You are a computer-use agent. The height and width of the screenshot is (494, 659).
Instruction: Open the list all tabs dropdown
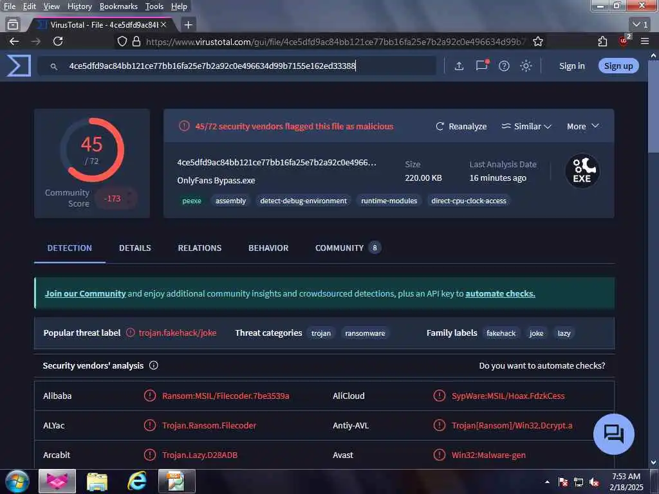(x=640, y=25)
